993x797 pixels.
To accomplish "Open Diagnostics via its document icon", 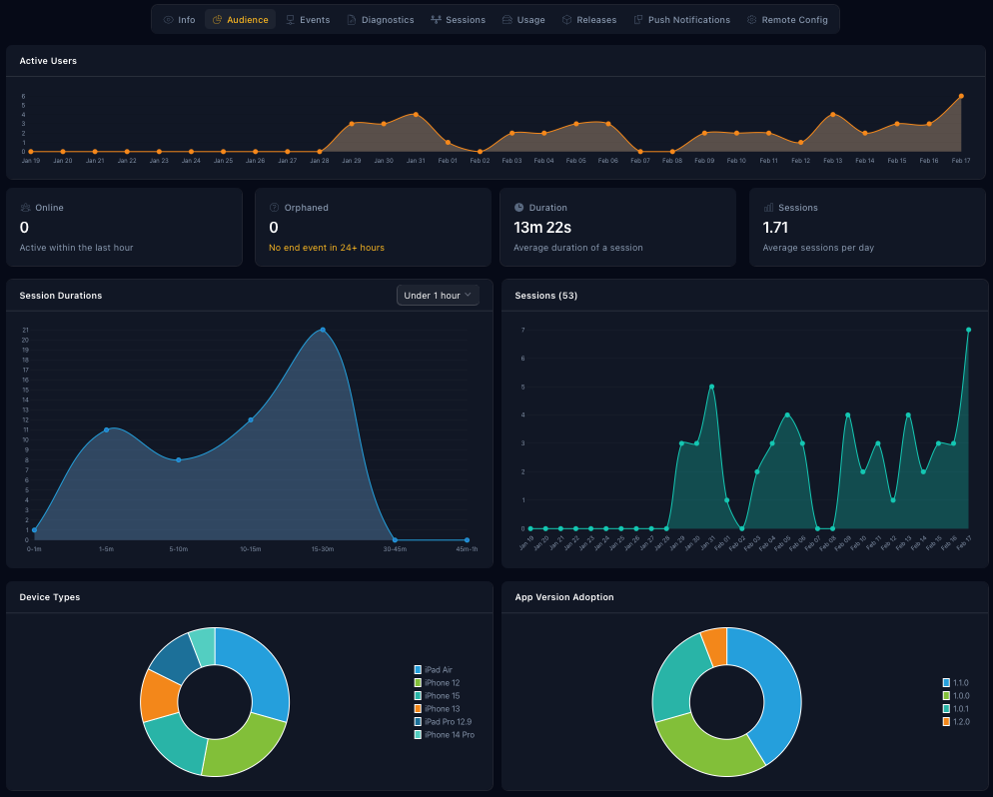I will pyautogui.click(x=352, y=19).
